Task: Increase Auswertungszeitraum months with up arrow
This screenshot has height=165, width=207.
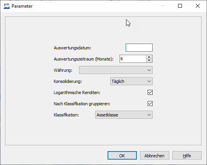Action: coord(149,57)
